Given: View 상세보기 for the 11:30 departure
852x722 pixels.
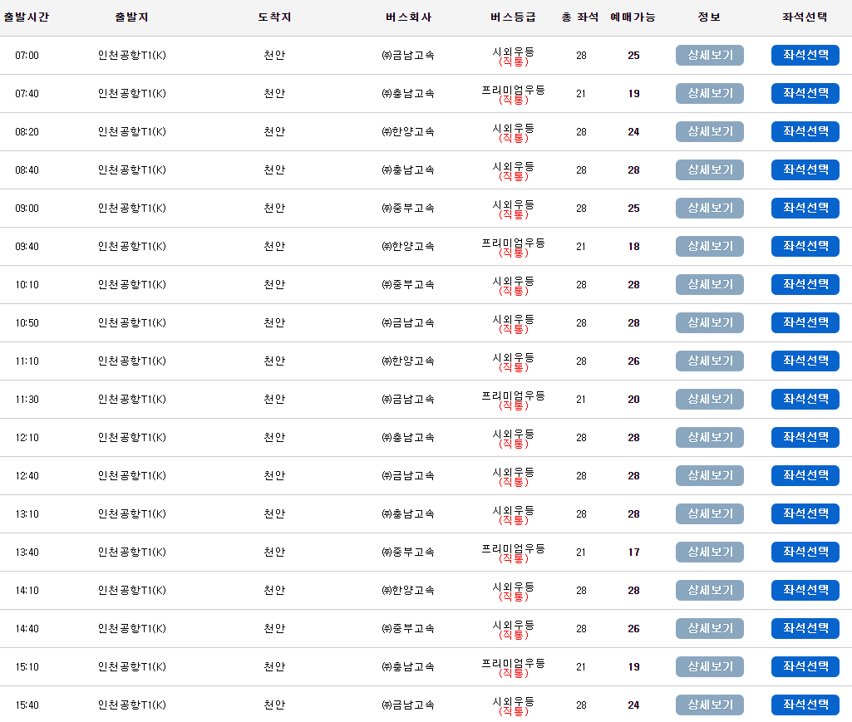Looking at the screenshot, I should [710, 400].
